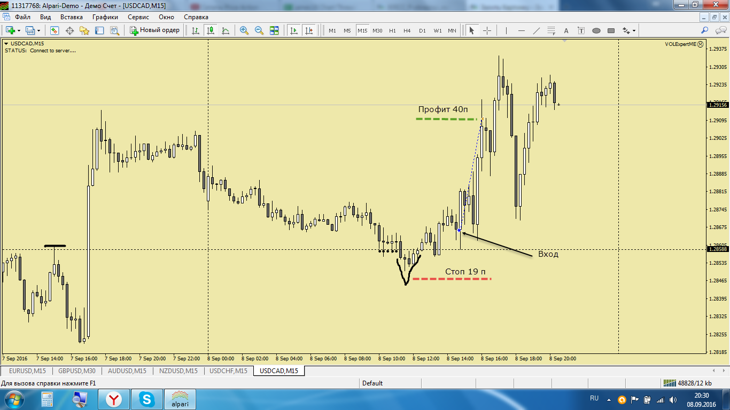Select the M5 timeframe

point(347,30)
